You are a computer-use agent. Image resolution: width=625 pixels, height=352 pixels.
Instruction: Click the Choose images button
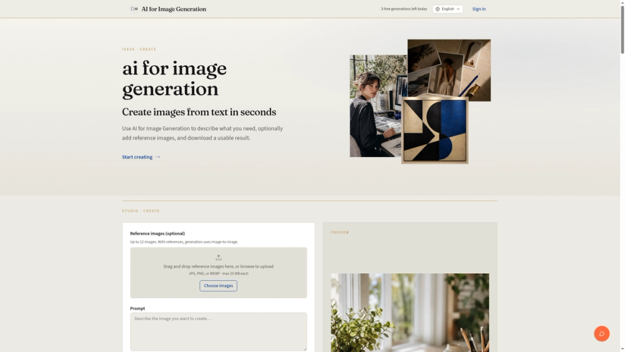tap(218, 286)
